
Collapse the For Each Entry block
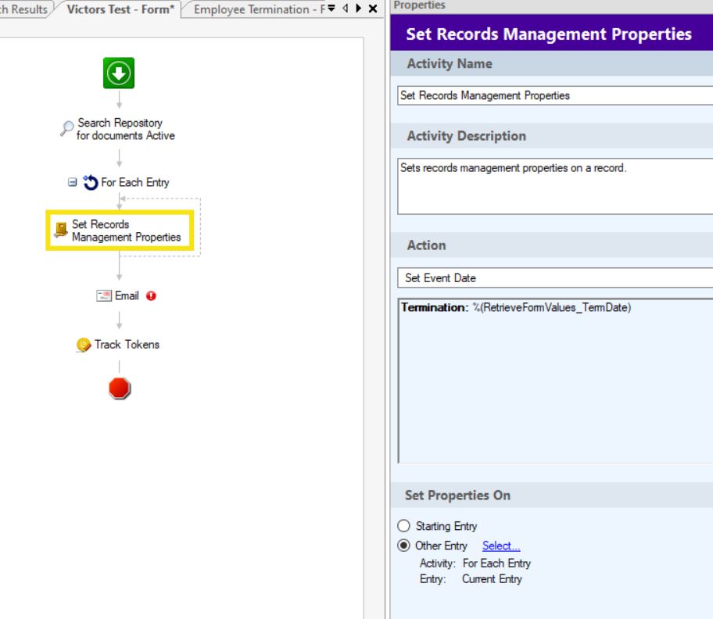coord(72,182)
